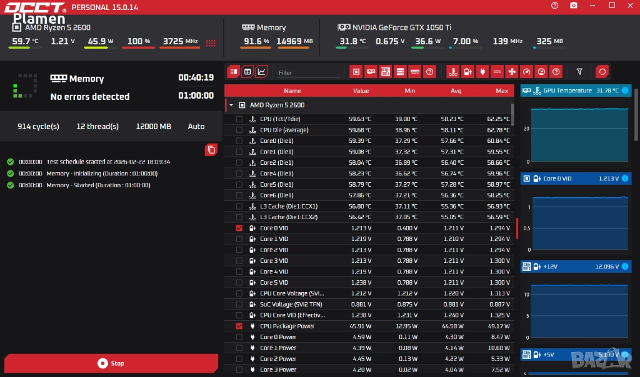640x377 pixels.
Task: Click the screenshot camera icon in title bar
Action: (574, 6)
